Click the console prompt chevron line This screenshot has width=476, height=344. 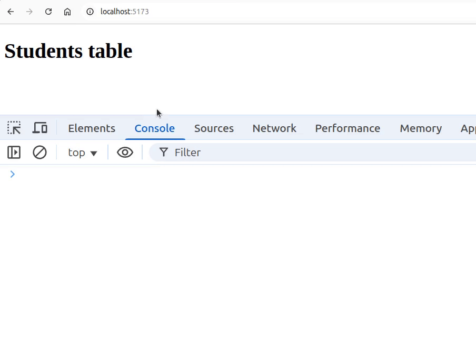[x=211, y=174]
